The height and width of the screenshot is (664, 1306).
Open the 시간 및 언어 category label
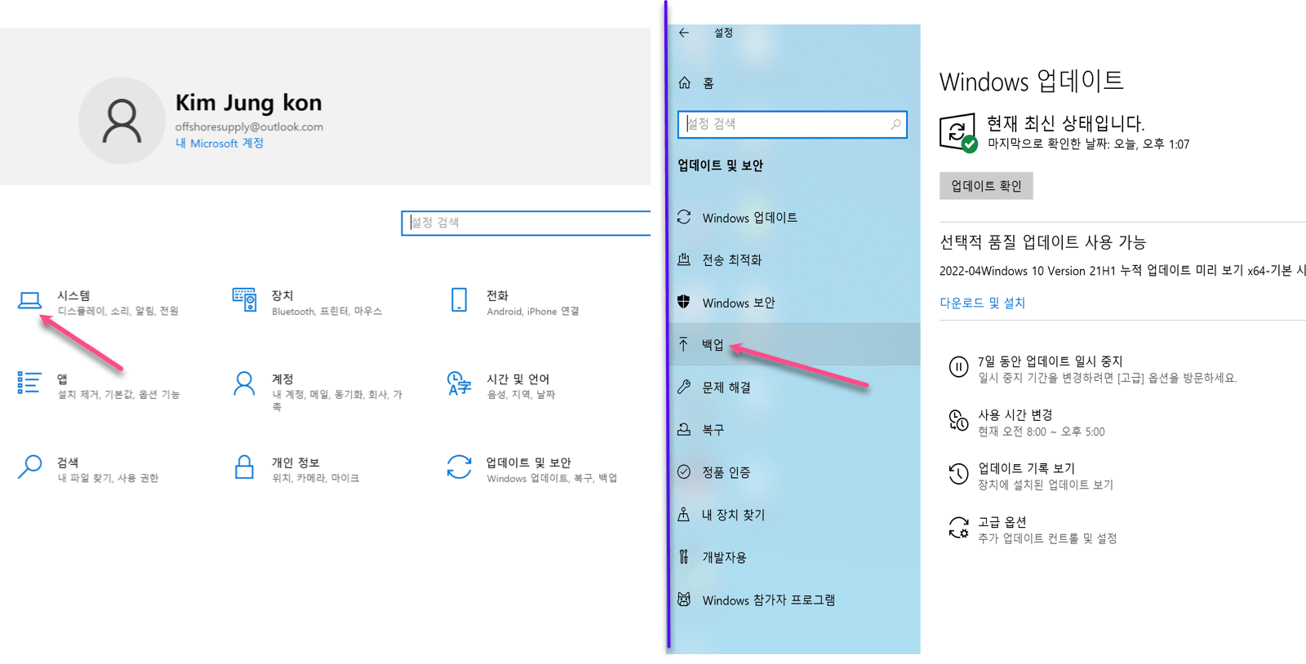coord(518,379)
